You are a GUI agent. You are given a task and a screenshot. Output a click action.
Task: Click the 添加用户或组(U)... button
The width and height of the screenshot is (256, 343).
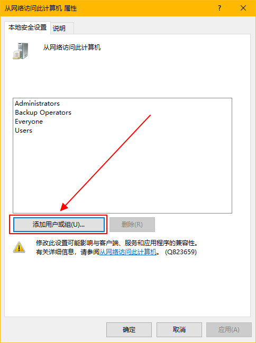[59, 225]
